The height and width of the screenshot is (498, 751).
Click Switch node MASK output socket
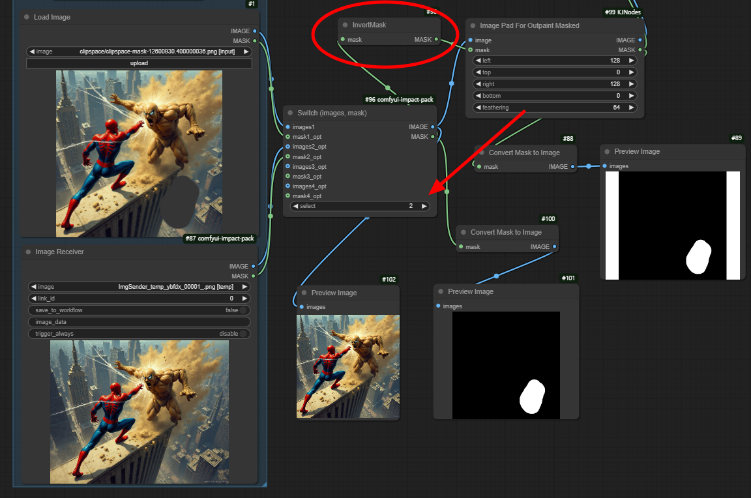pyautogui.click(x=432, y=136)
